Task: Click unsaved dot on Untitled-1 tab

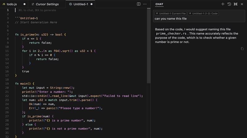Action: [91, 4]
